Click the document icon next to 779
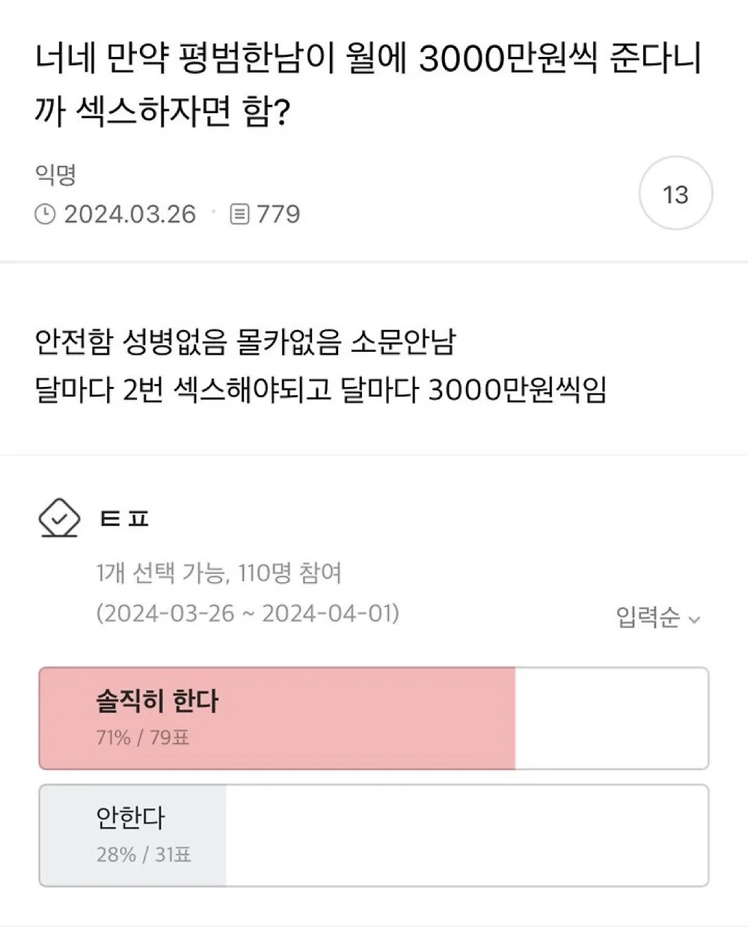Viewport: 748px width, 934px height. tap(239, 215)
